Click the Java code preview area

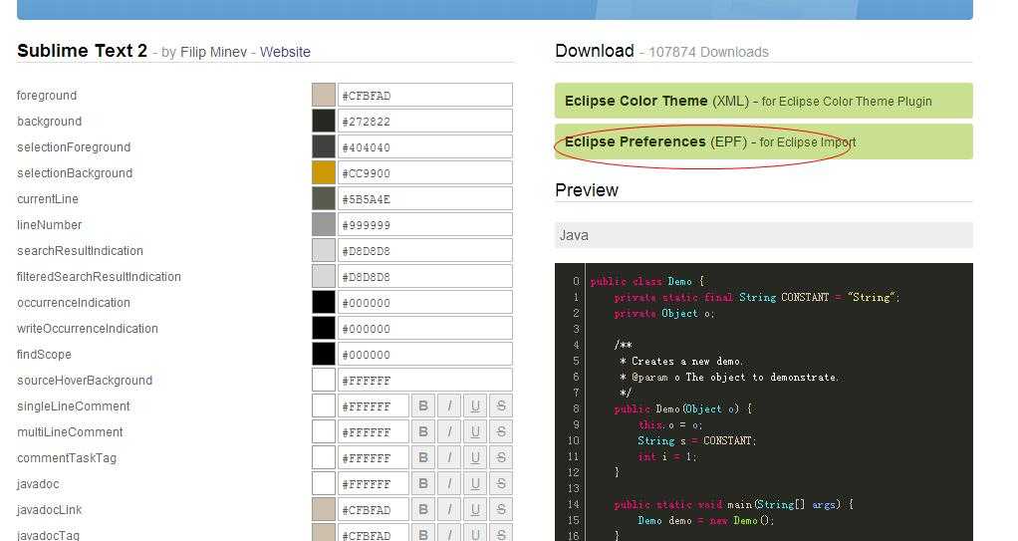coord(763,403)
